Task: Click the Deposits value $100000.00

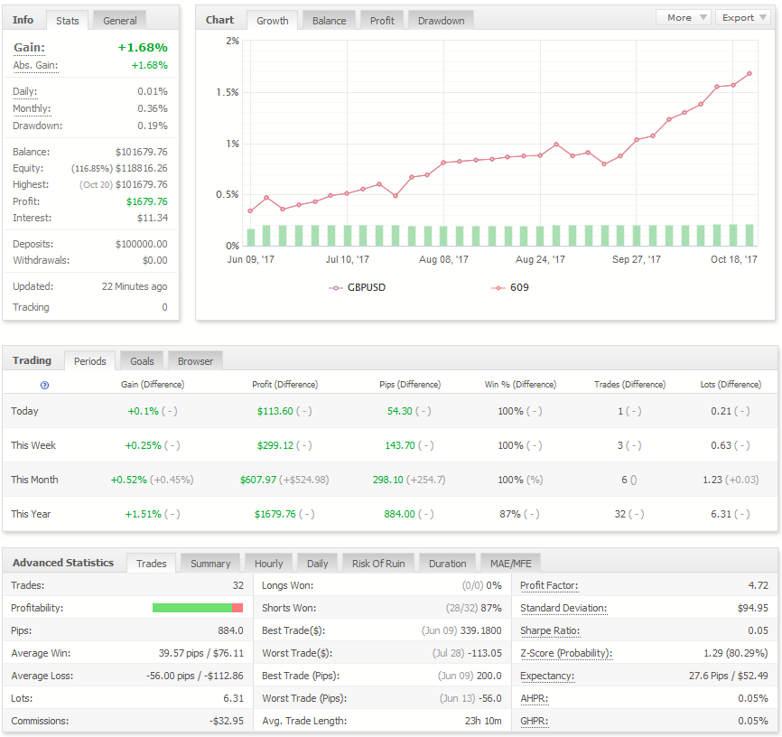Action: tap(142, 245)
